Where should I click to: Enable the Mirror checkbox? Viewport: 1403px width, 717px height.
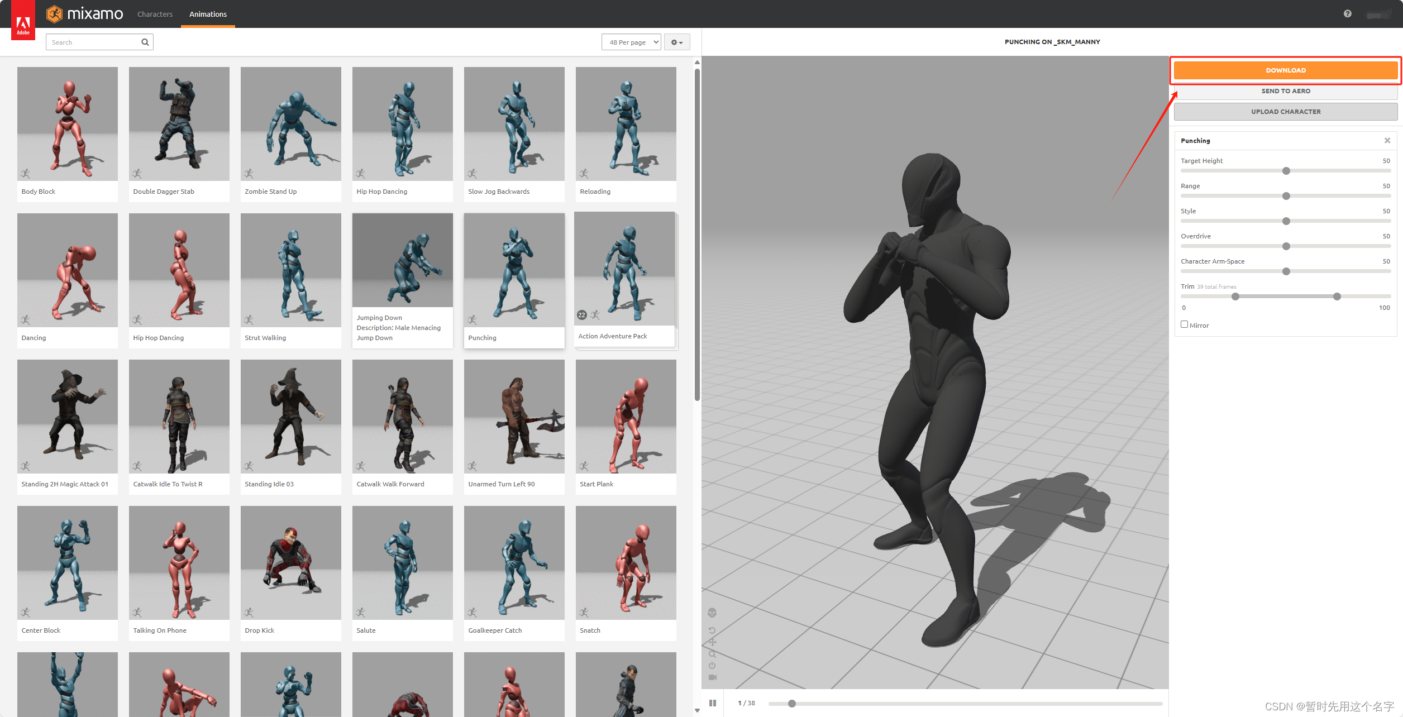[x=1184, y=324]
